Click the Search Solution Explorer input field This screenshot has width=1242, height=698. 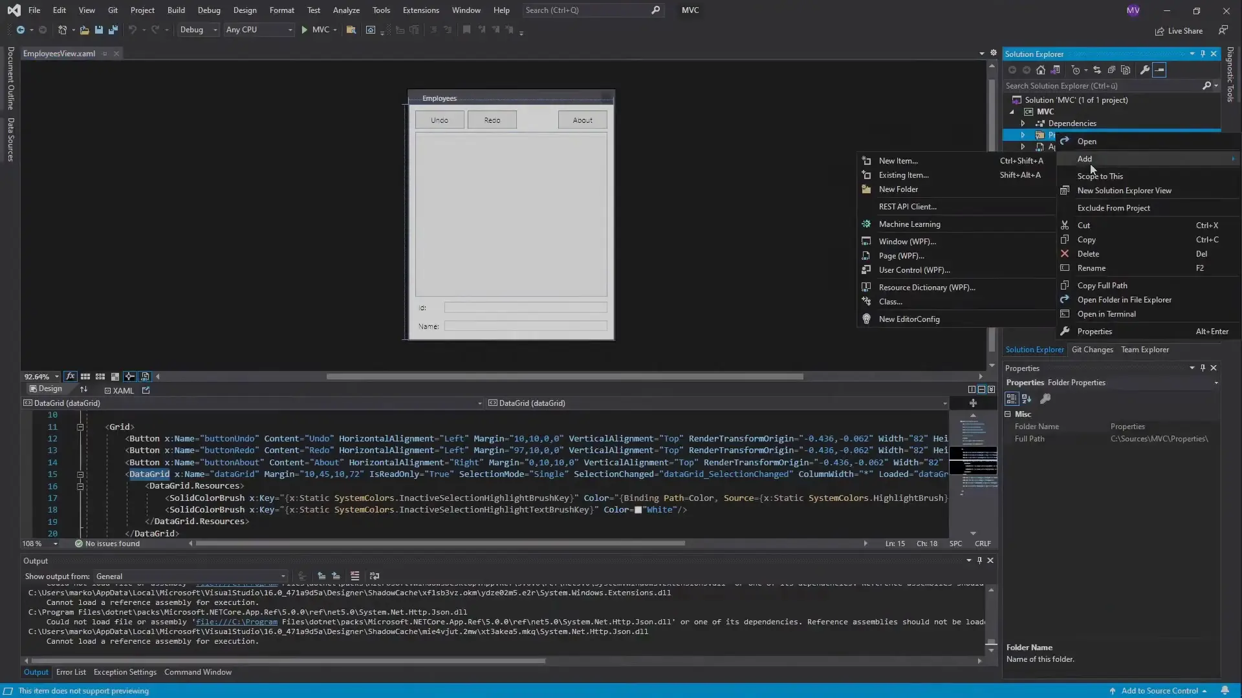click(x=1103, y=85)
